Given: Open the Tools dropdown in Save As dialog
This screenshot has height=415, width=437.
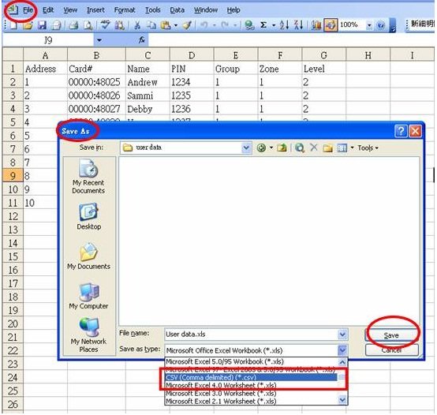Looking at the screenshot, I should [368, 148].
